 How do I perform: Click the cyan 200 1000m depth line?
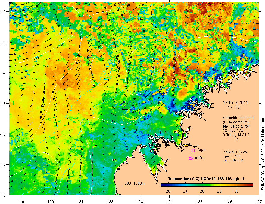point(131,187)
